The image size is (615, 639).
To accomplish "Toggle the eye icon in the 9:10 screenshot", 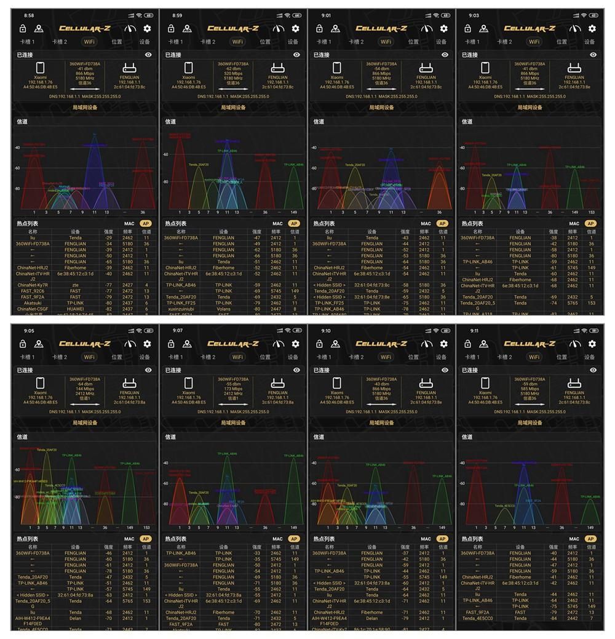I will pos(445,370).
